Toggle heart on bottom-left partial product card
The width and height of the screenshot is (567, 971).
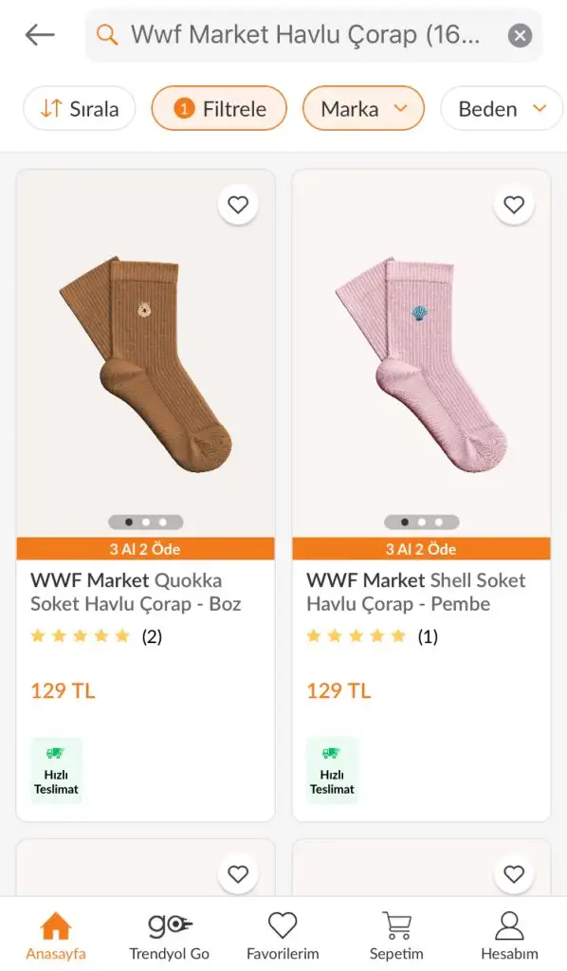tap(238, 873)
